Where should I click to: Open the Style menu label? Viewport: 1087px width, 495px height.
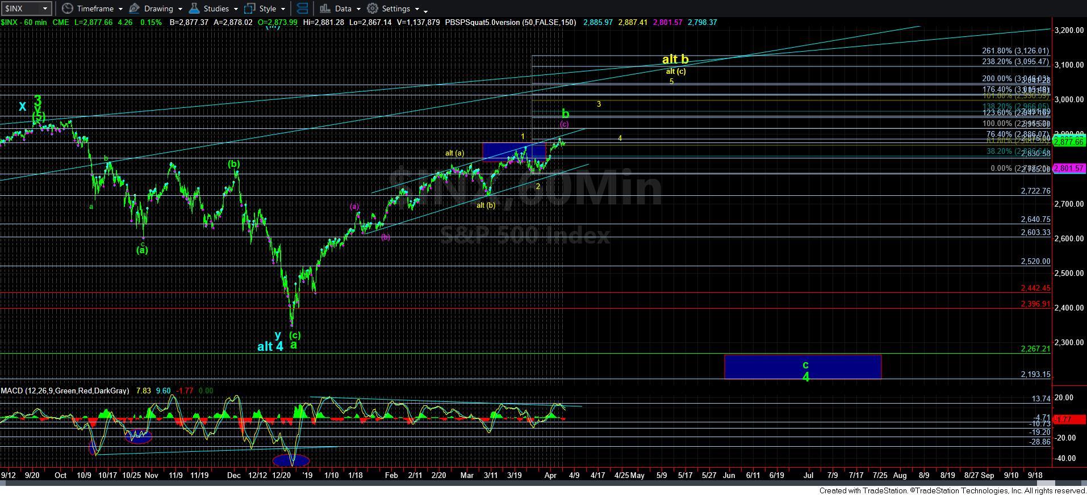point(267,9)
